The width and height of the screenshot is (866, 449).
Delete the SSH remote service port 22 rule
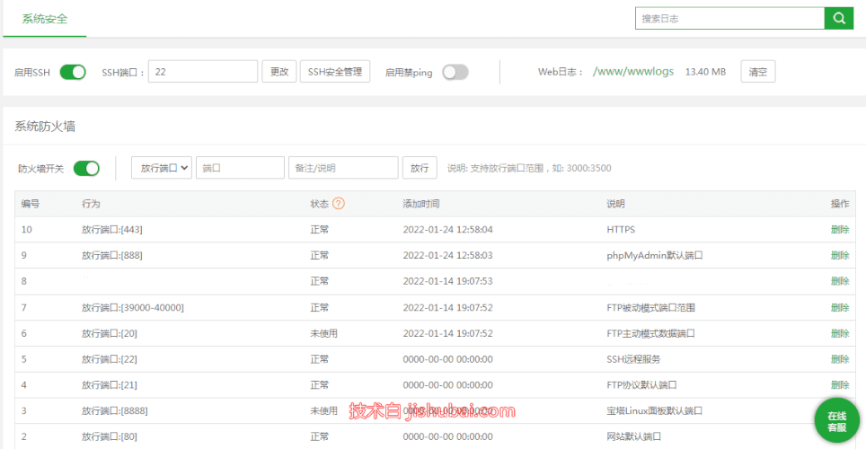tap(839, 359)
